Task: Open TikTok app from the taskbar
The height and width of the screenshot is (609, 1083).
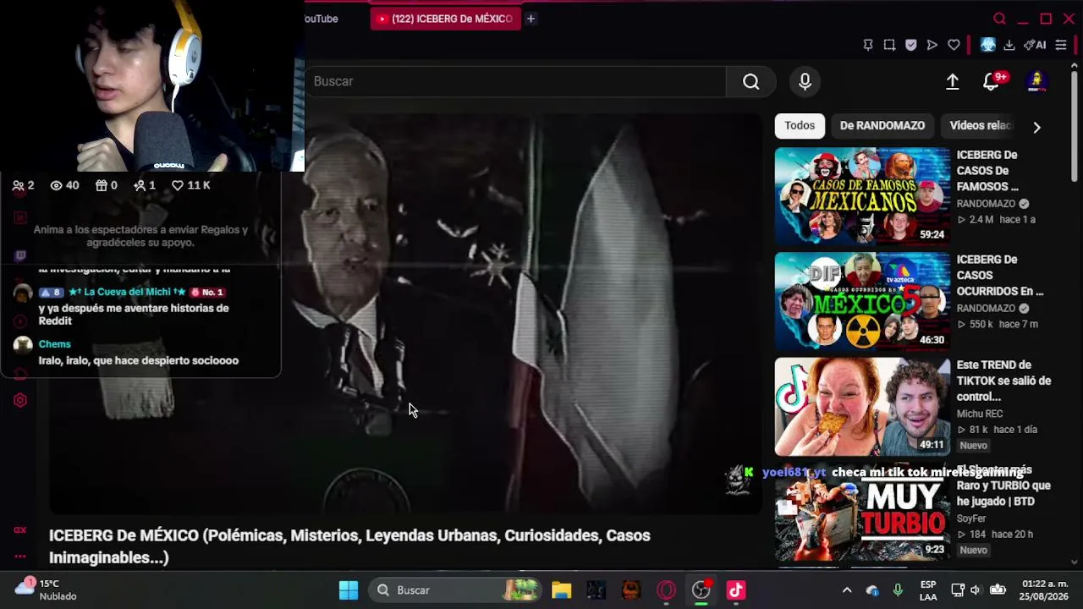Action: tap(736, 590)
